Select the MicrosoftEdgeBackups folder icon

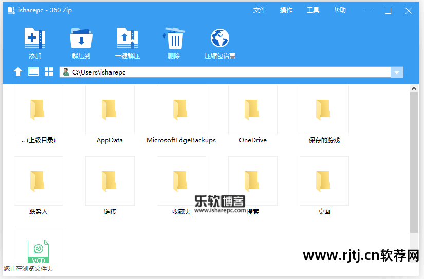pyautogui.click(x=180, y=109)
